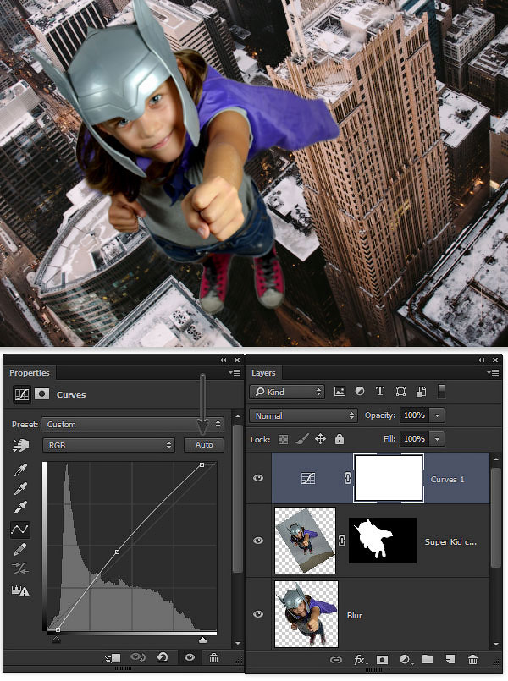Select the mask icon in Properties panel

pos(41,394)
